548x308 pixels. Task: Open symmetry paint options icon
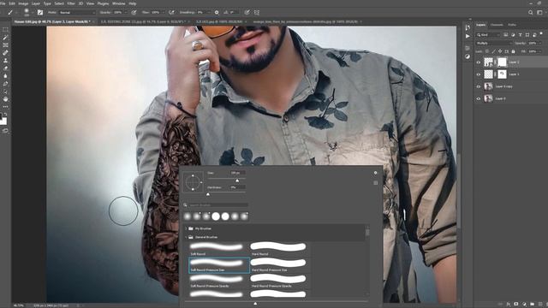coord(257,12)
